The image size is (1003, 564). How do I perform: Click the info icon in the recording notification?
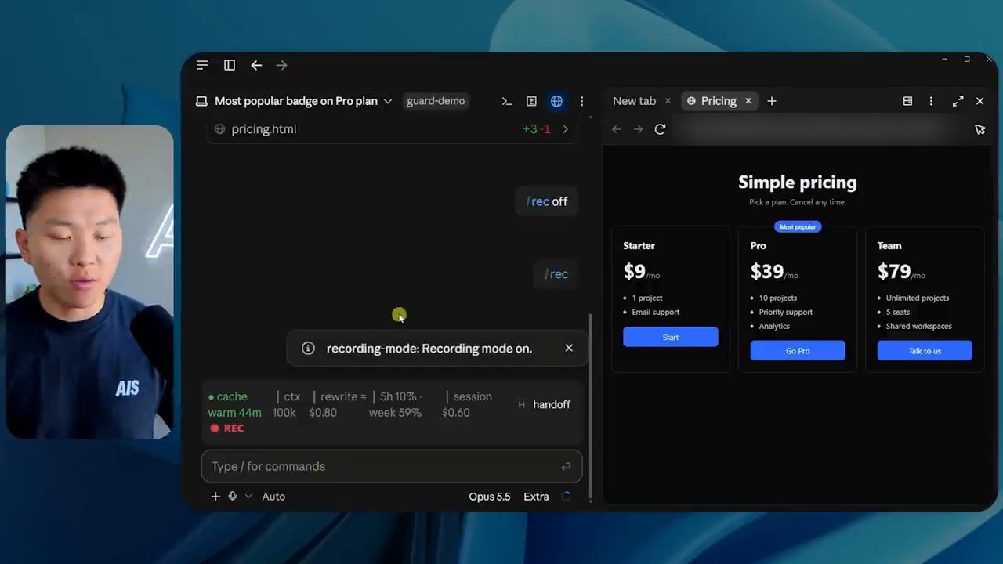click(308, 349)
